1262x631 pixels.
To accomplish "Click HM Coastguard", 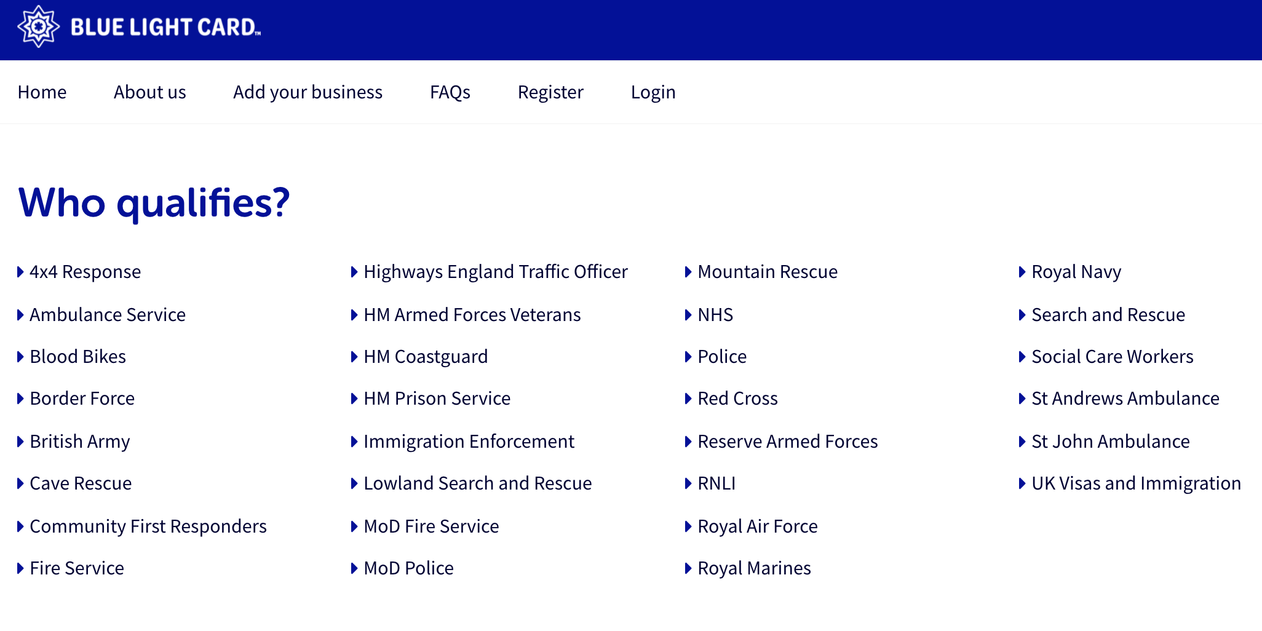I will 426,357.
